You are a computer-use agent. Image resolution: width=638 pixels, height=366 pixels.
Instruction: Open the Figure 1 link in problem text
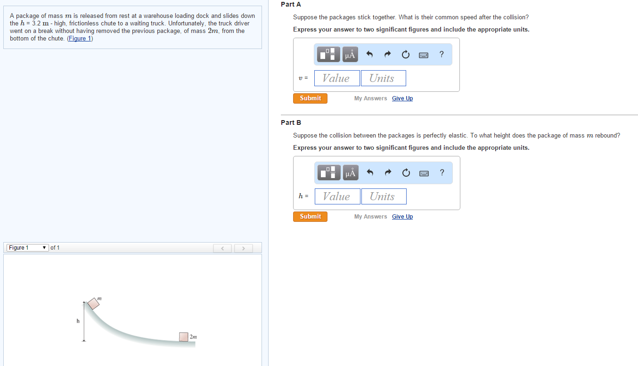79,38
